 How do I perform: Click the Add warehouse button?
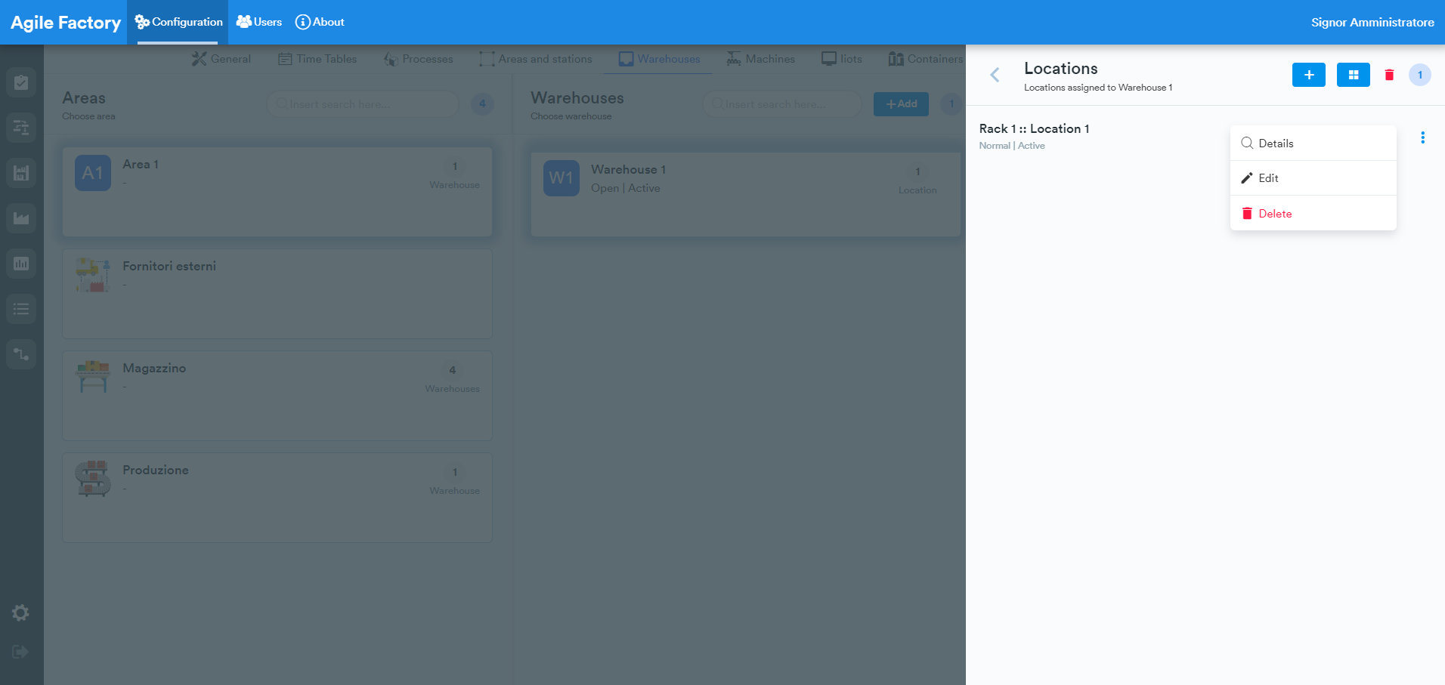pos(901,104)
